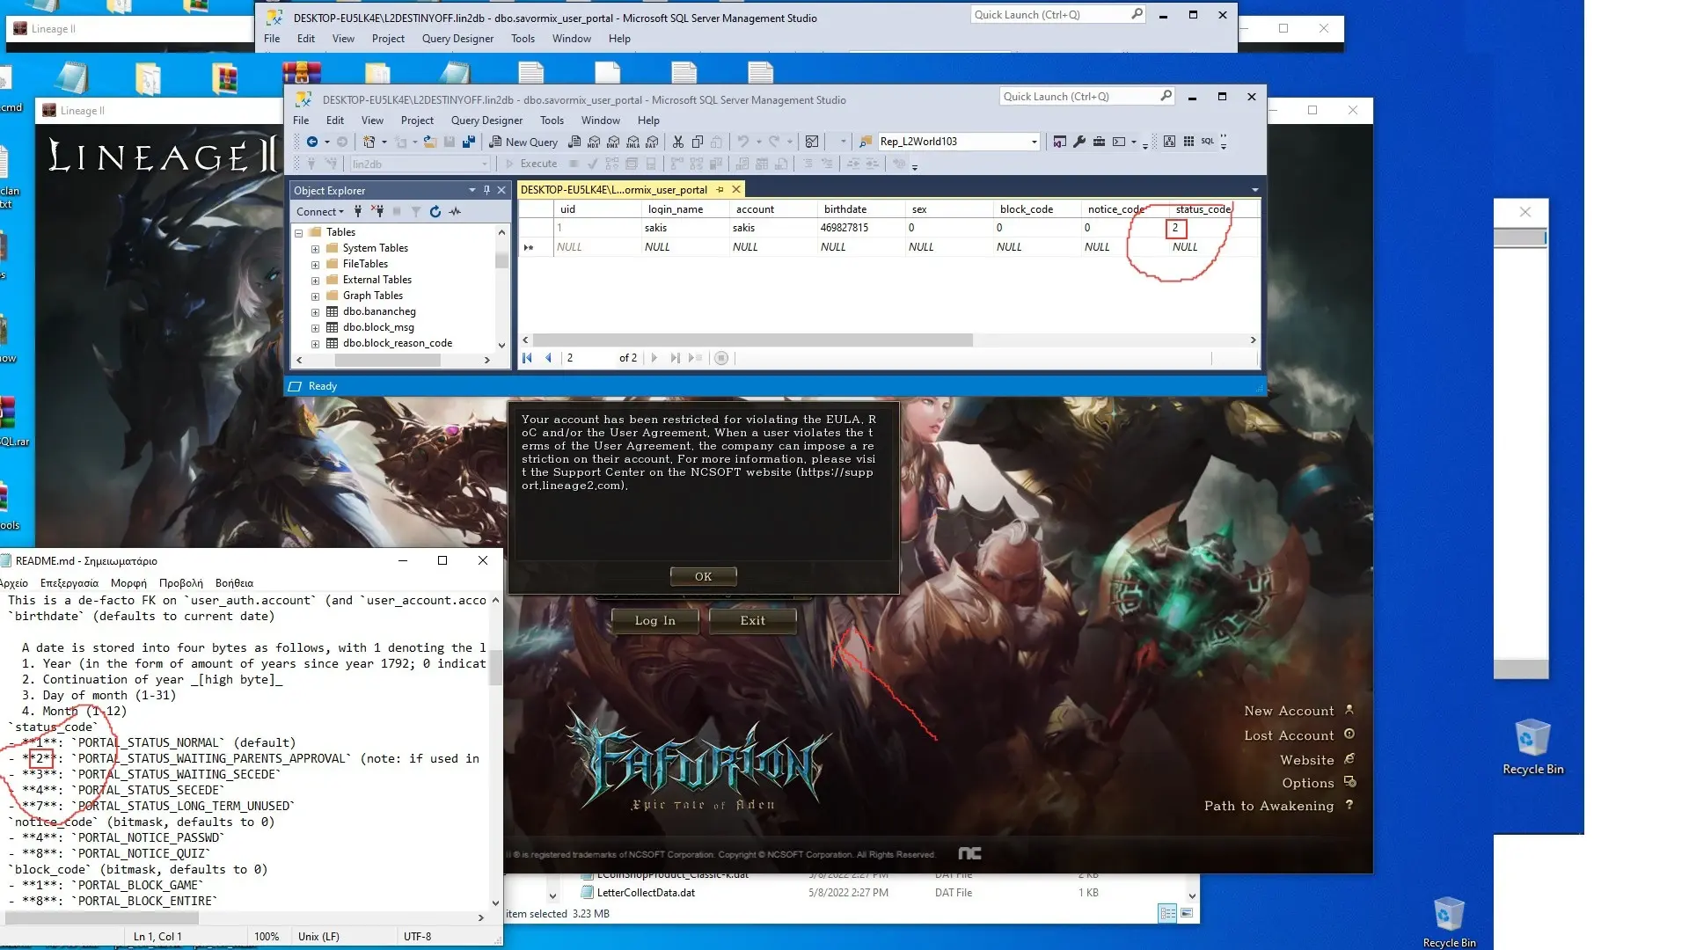The image size is (1689, 950).
Task: Click OK on the account restricted dialog
Action: point(703,576)
